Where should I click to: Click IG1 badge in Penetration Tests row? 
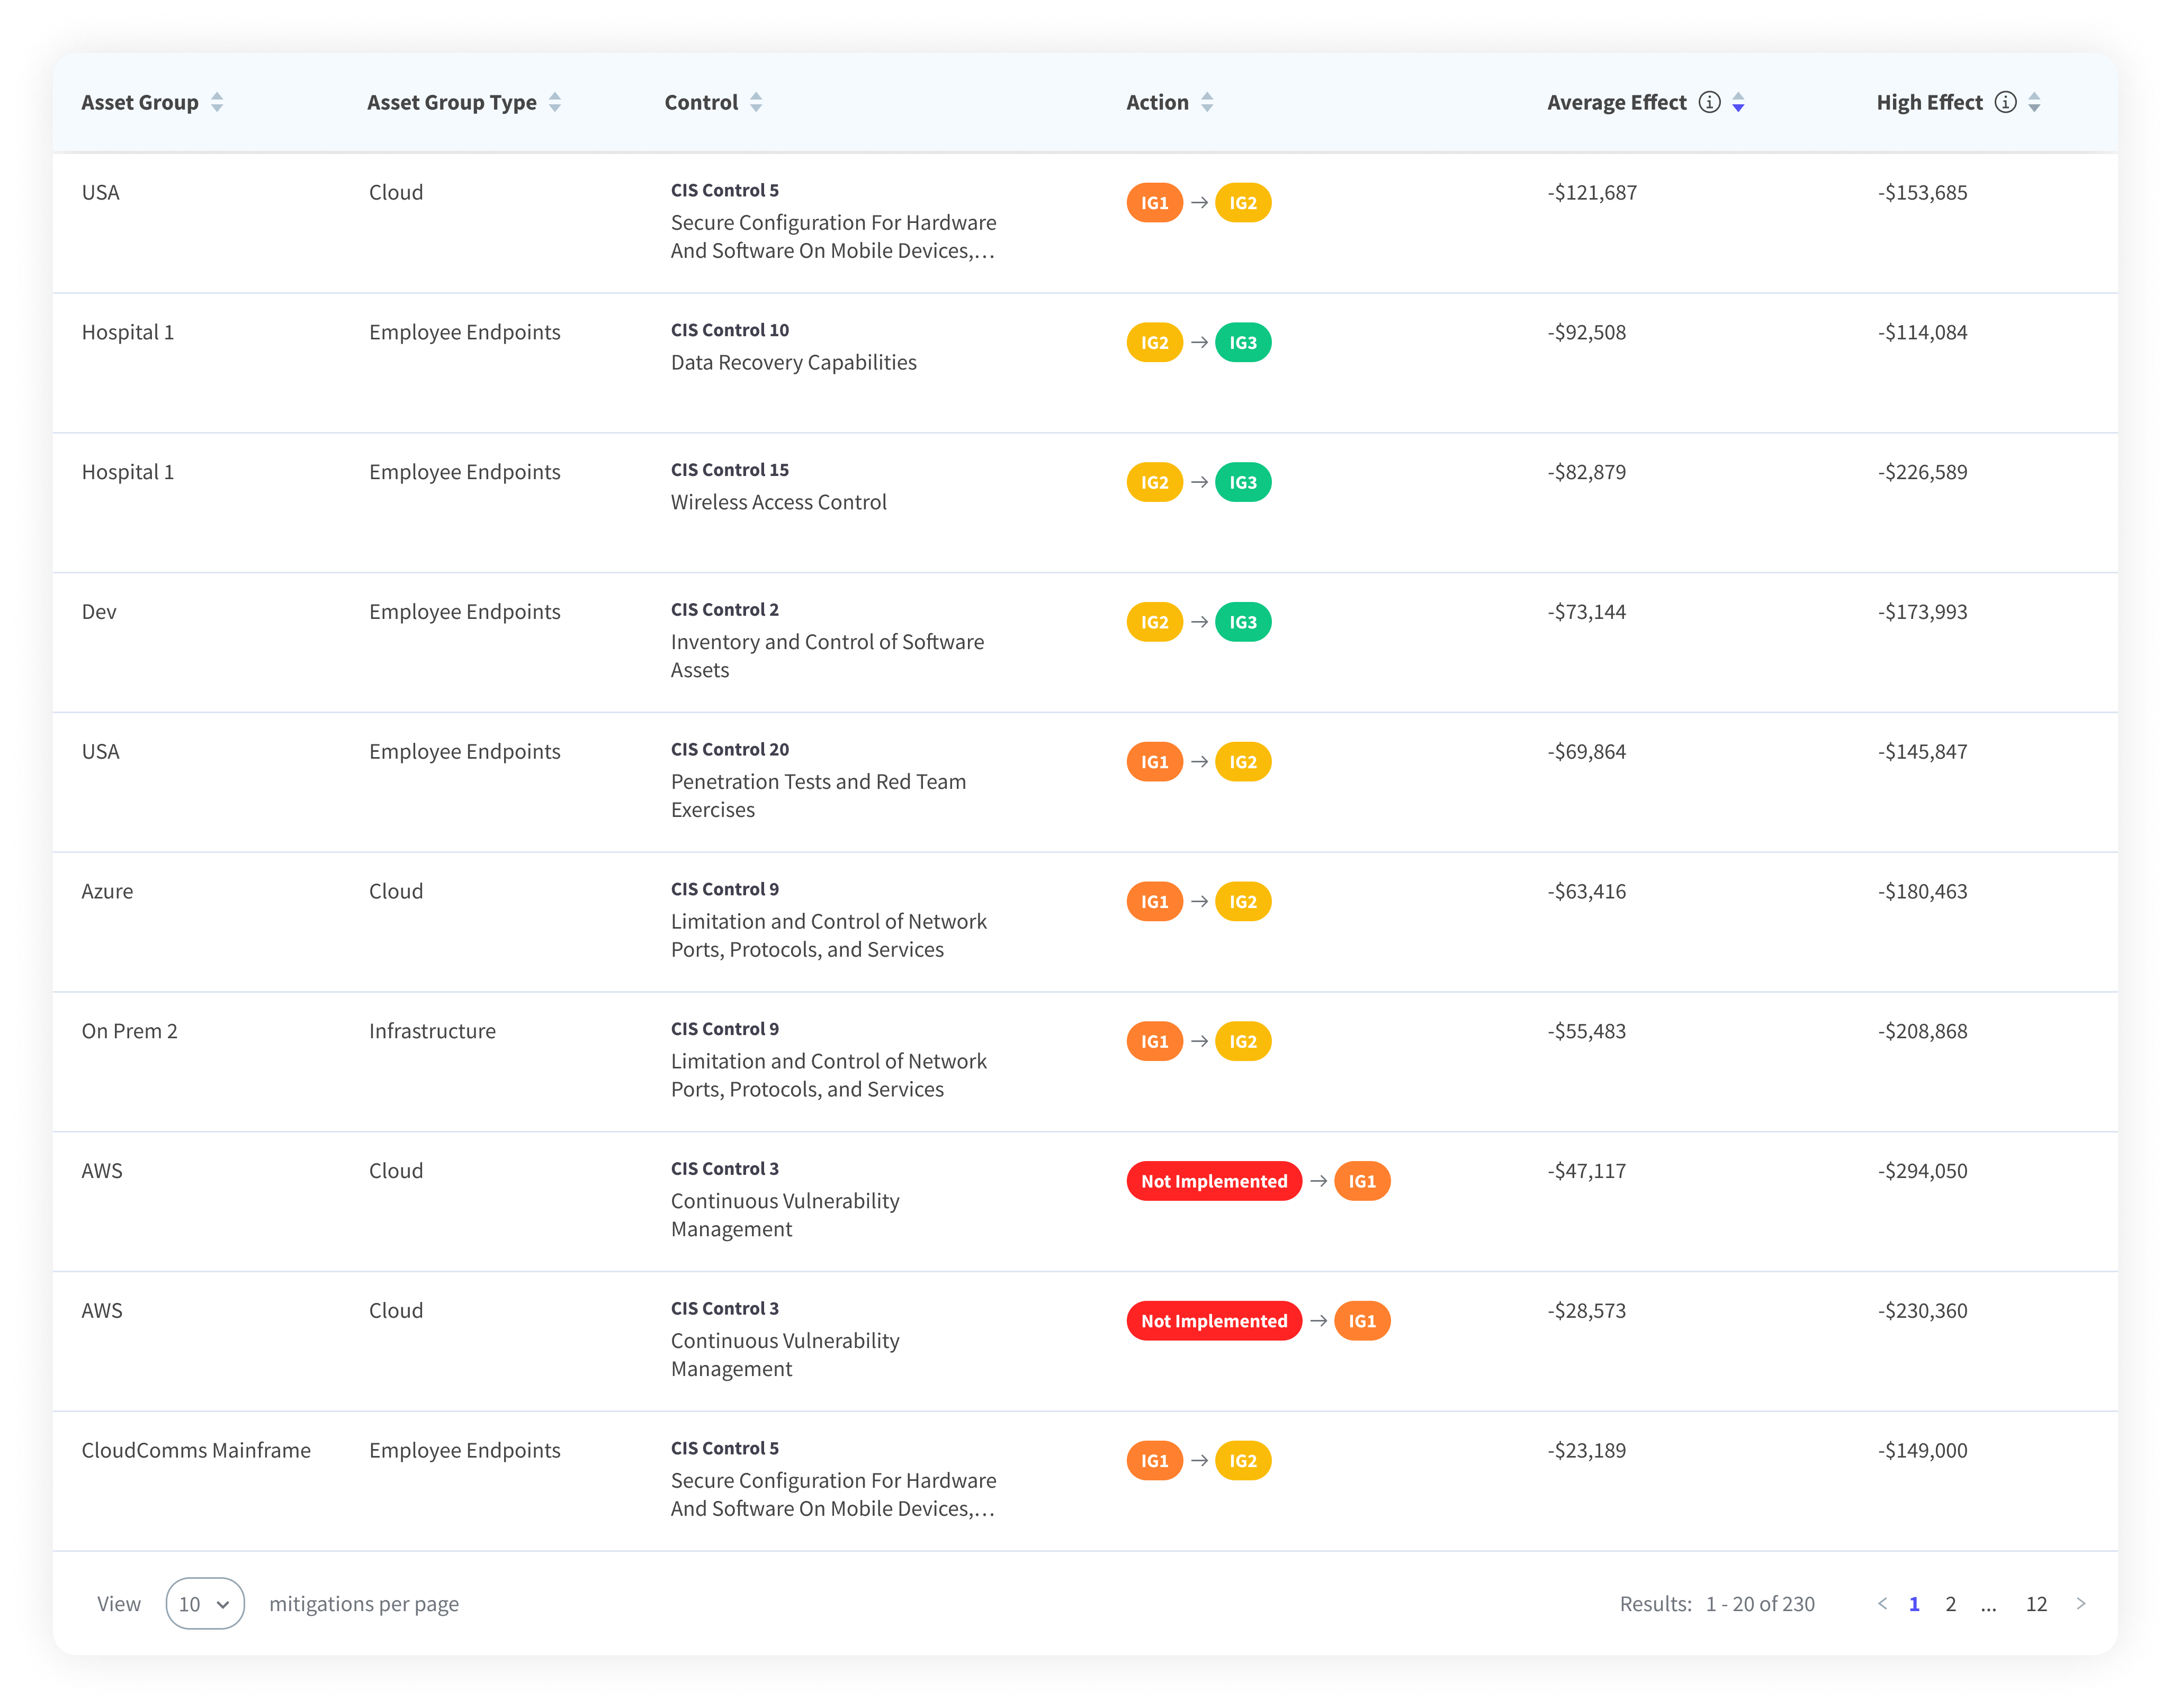pos(1154,762)
